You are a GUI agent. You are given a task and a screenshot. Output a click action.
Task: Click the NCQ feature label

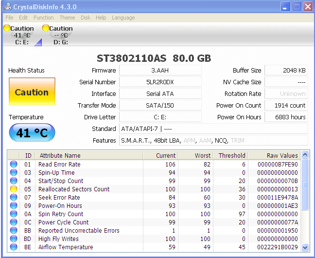(x=221, y=141)
